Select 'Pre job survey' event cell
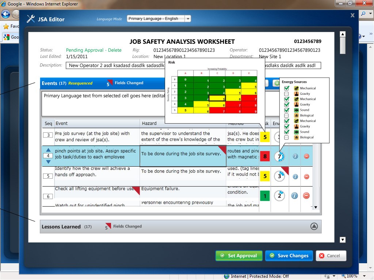 [97, 137]
